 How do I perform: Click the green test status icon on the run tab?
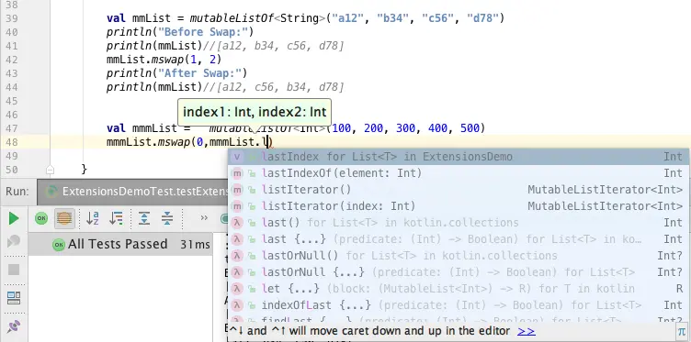51,192
